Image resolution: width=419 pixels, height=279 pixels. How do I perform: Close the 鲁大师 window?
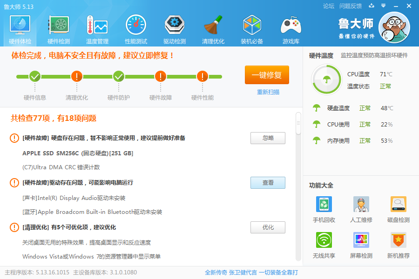[409, 6]
